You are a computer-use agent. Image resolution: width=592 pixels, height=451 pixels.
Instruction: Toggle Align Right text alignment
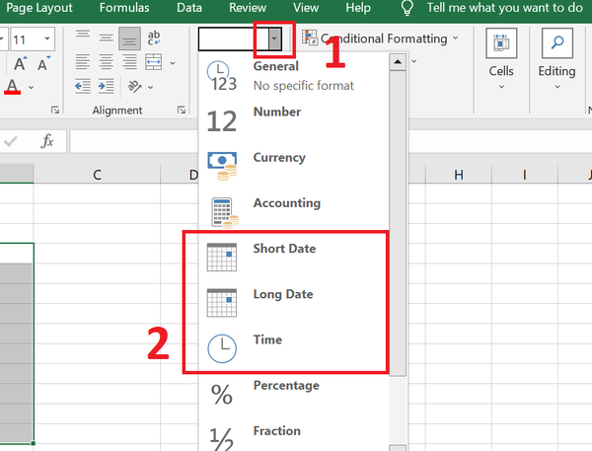[129, 62]
